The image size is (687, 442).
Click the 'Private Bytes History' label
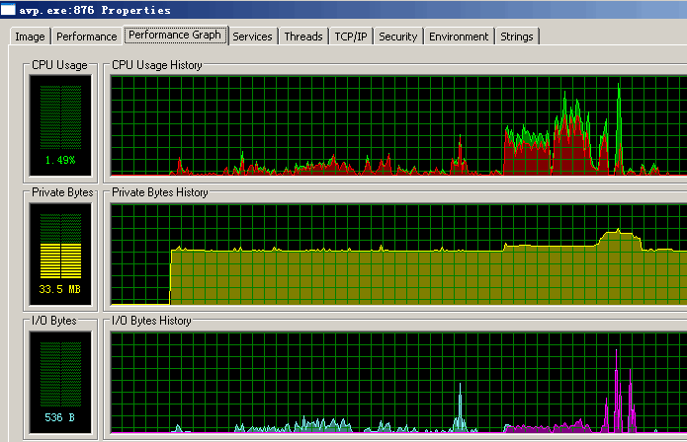[159, 192]
